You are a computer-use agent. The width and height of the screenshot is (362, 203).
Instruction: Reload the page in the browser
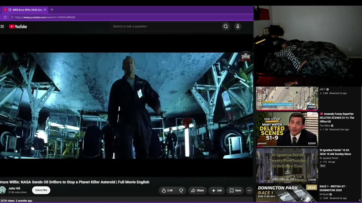coord(5,17)
